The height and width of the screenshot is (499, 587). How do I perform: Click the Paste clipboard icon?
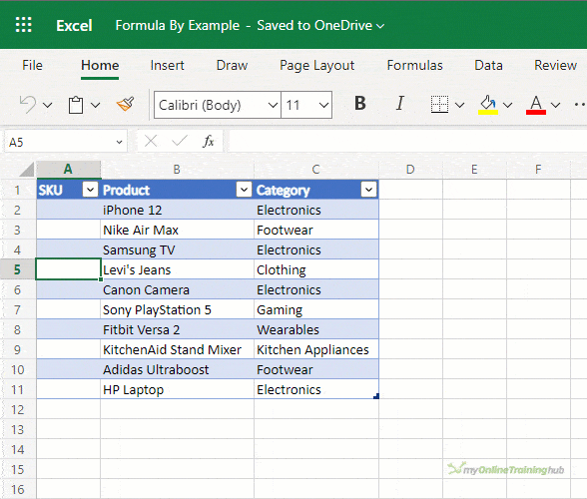click(x=76, y=105)
